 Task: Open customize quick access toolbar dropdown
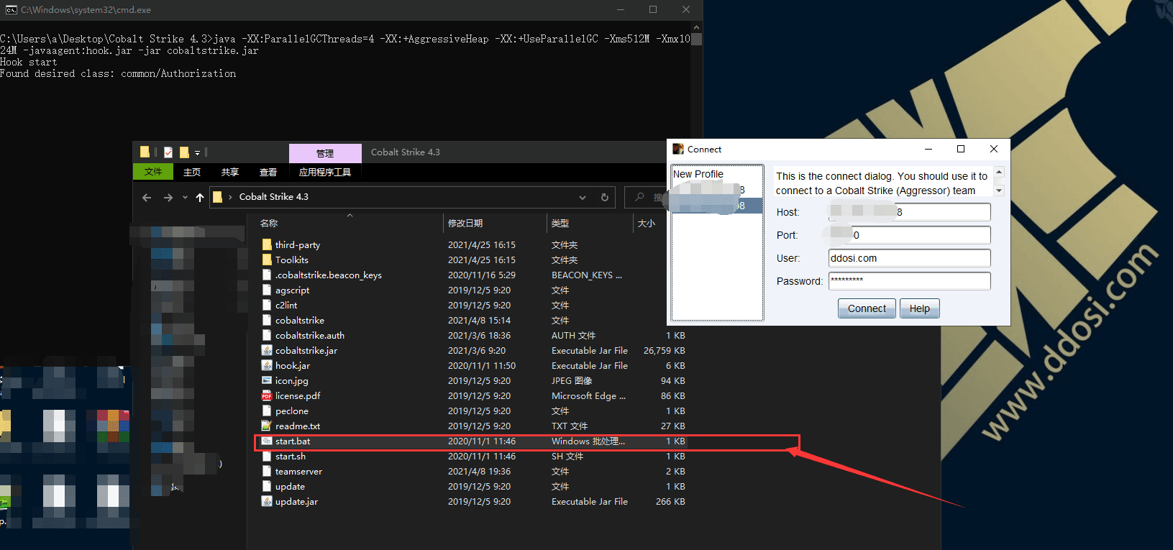tap(197, 152)
